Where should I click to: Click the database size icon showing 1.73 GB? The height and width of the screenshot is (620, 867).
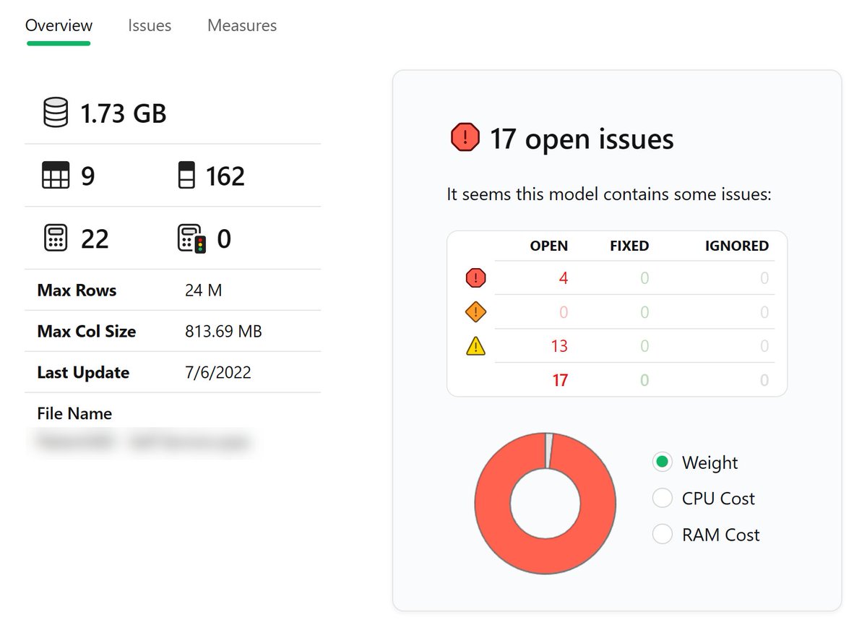point(54,112)
